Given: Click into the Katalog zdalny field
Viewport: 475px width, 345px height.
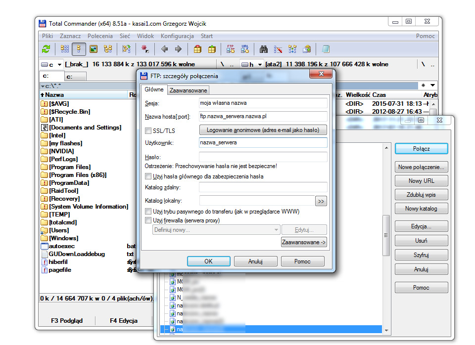Looking at the screenshot, I should (263, 187).
